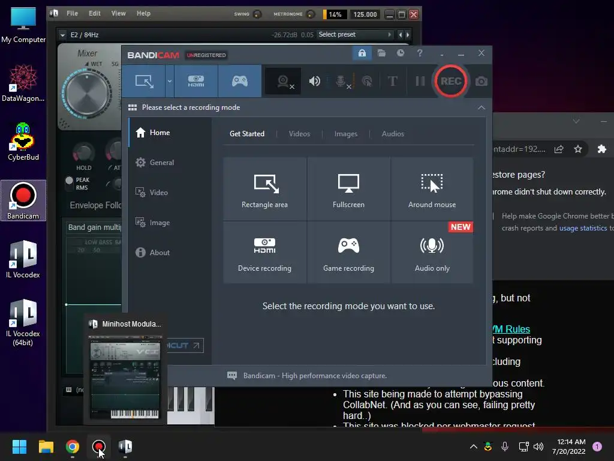This screenshot has width=614, height=461.
Task: Bookmark page with Chrome star icon
Action: coord(578,149)
